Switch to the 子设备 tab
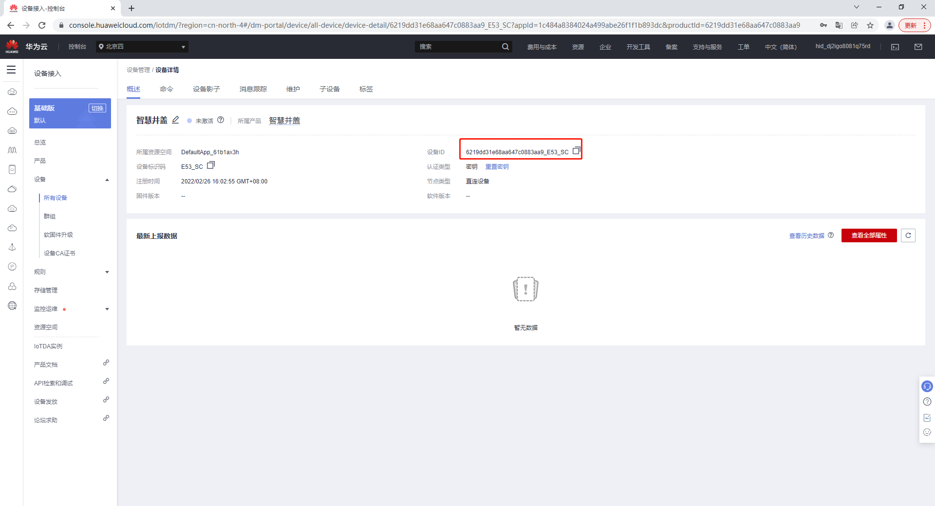 coord(330,89)
